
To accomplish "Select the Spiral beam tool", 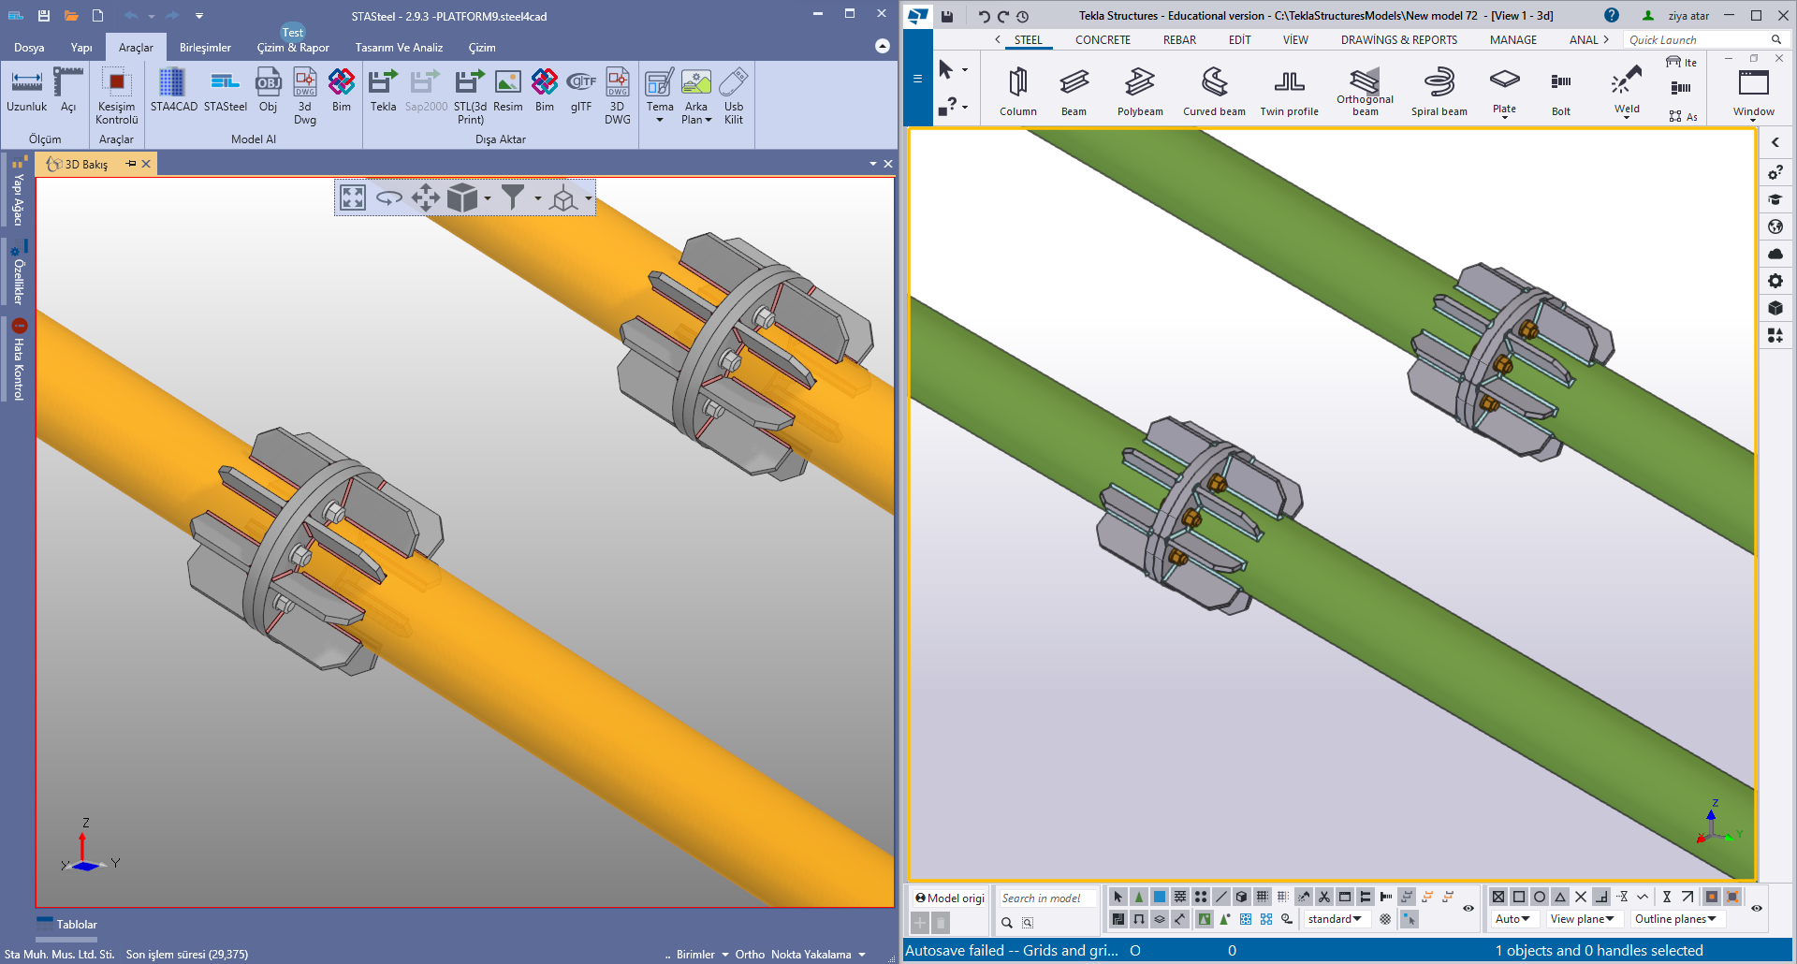I will pyautogui.click(x=1439, y=92).
